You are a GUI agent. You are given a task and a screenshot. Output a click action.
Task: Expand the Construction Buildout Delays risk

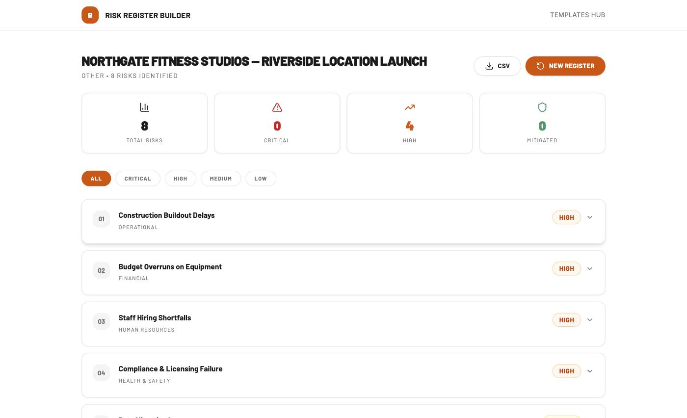pyautogui.click(x=590, y=217)
